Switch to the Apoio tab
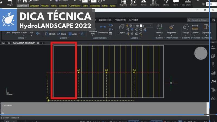 coord(113,6)
